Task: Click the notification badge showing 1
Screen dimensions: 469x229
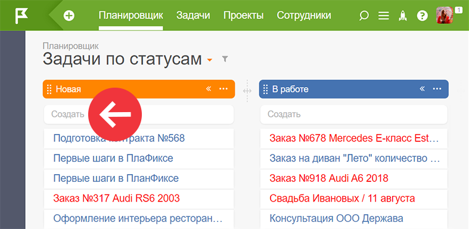Action: click(458, 10)
